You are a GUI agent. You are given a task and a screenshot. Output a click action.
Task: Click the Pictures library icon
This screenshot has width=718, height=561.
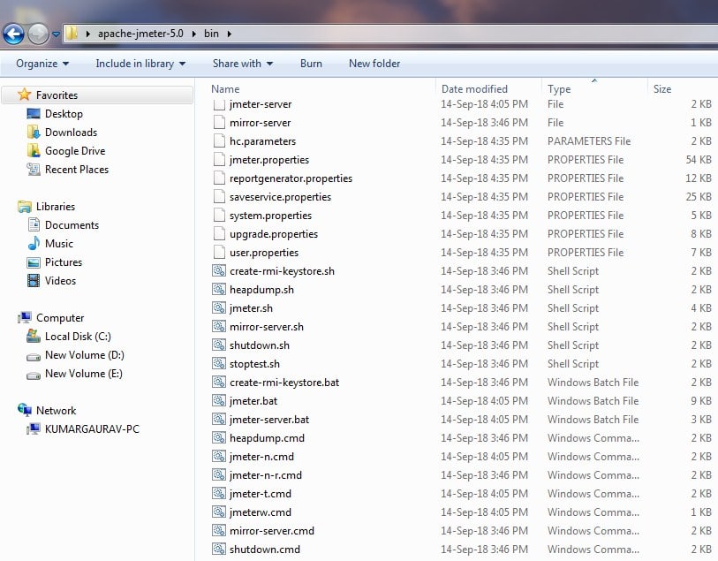(34, 262)
